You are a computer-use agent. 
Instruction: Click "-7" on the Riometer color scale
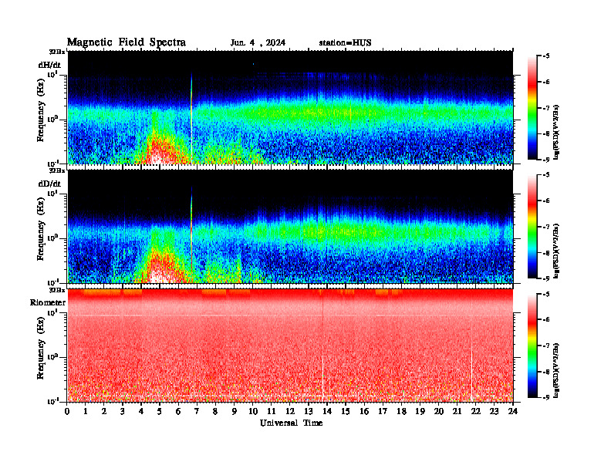tap(546, 346)
